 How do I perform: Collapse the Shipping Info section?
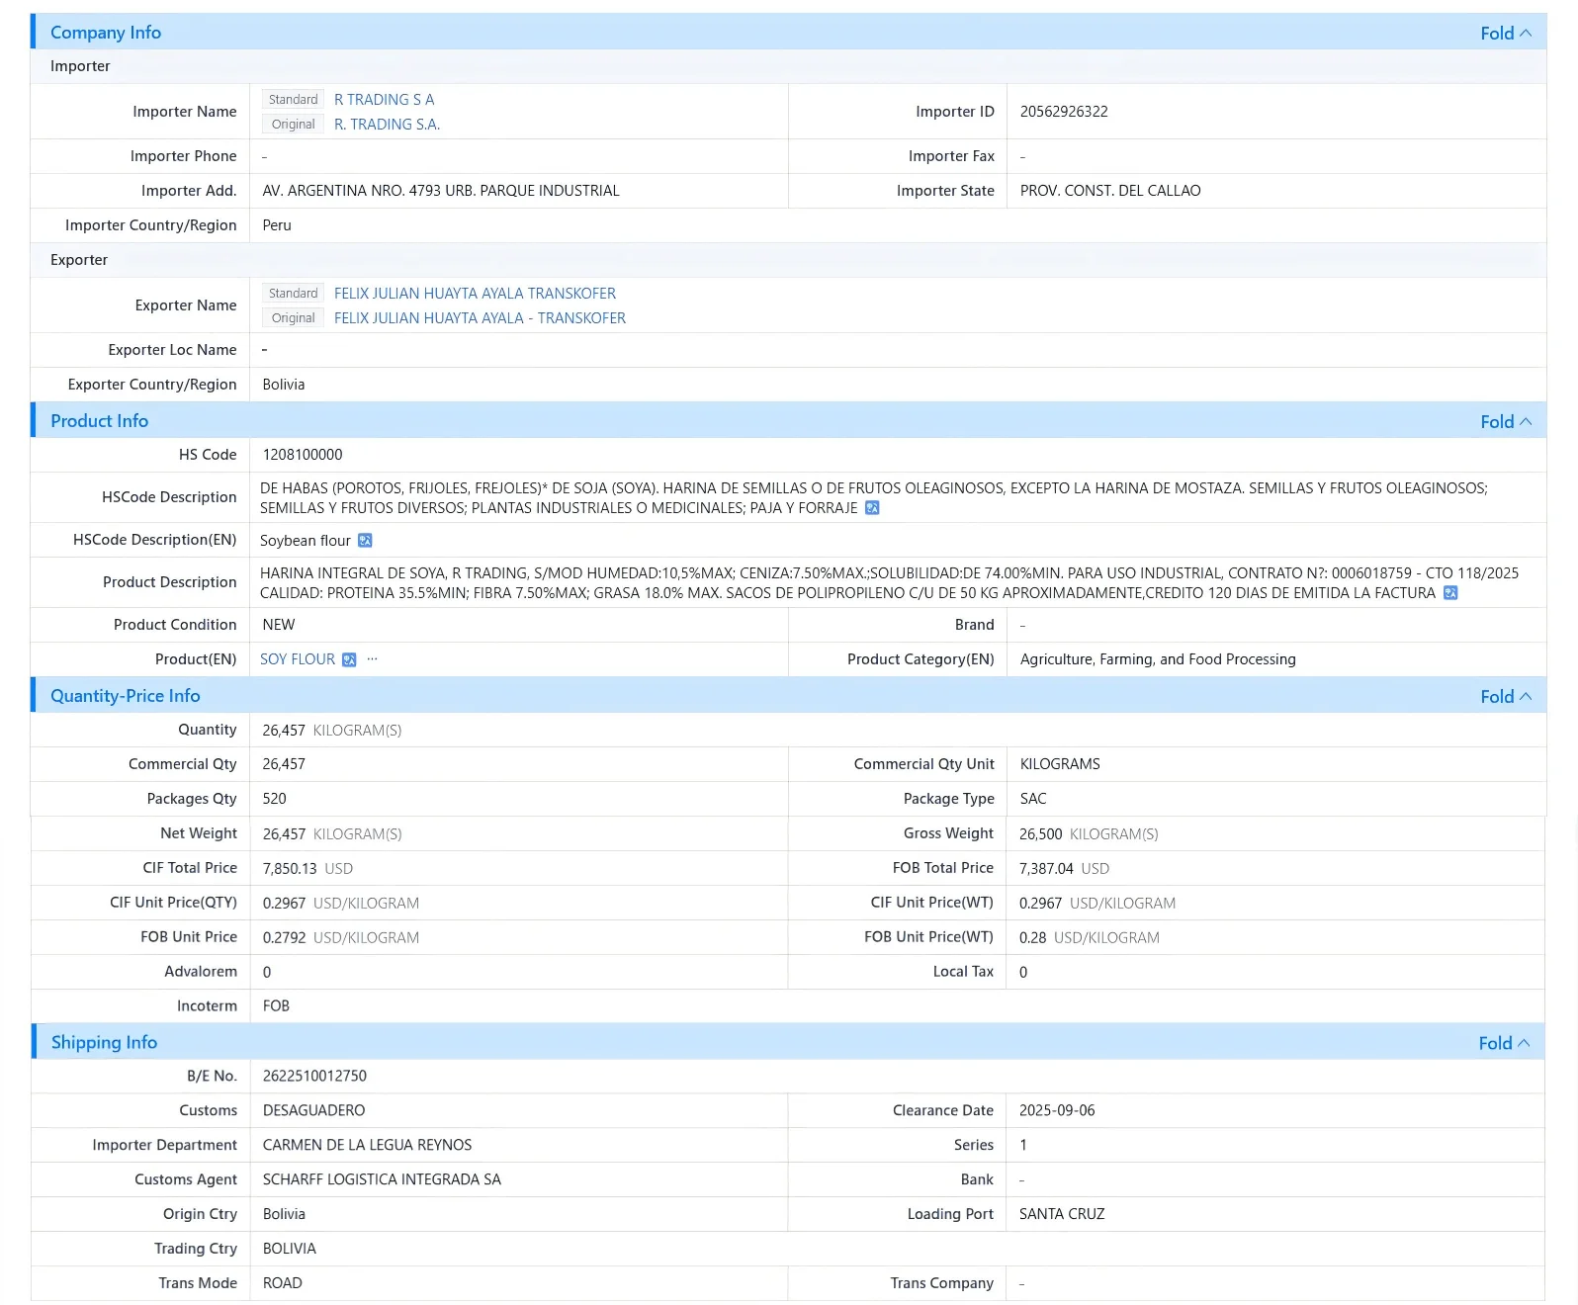[x=1503, y=1043]
